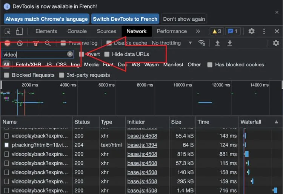Click the 2000 ms timeline overview marker
This screenshot has width=283, height=194.
tap(30, 85)
